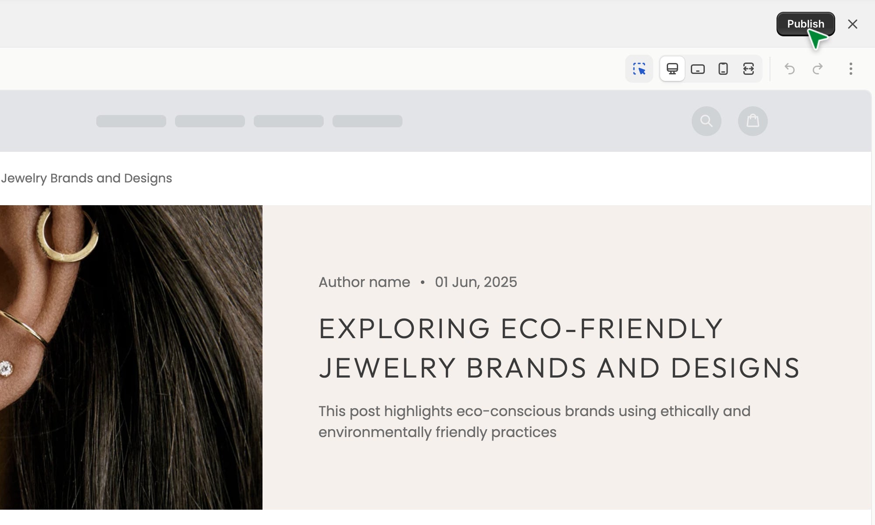This screenshot has height=525, width=875.
Task: Select the first navigation placeholder item
Action: coord(131,121)
